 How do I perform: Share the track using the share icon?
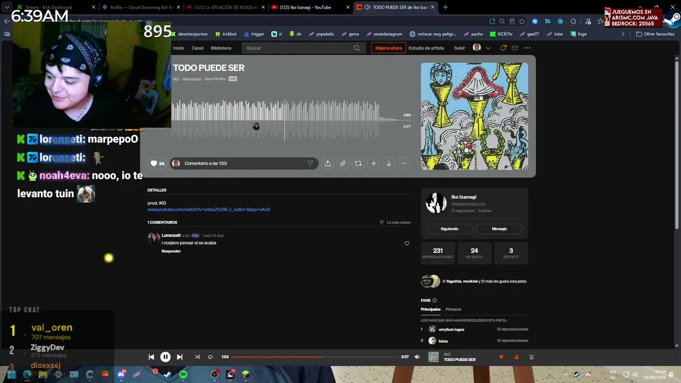coord(328,163)
